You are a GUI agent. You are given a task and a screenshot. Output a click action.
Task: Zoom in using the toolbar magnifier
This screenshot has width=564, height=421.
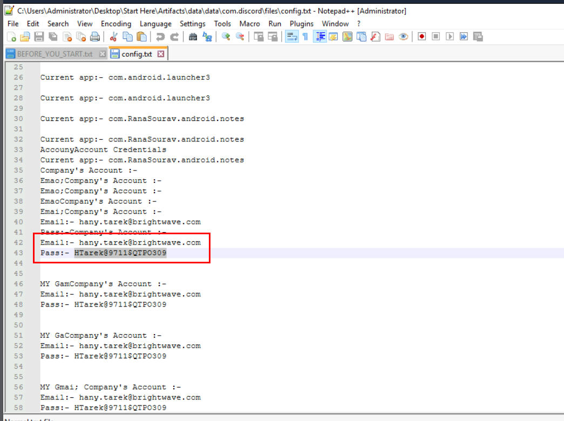[226, 37]
